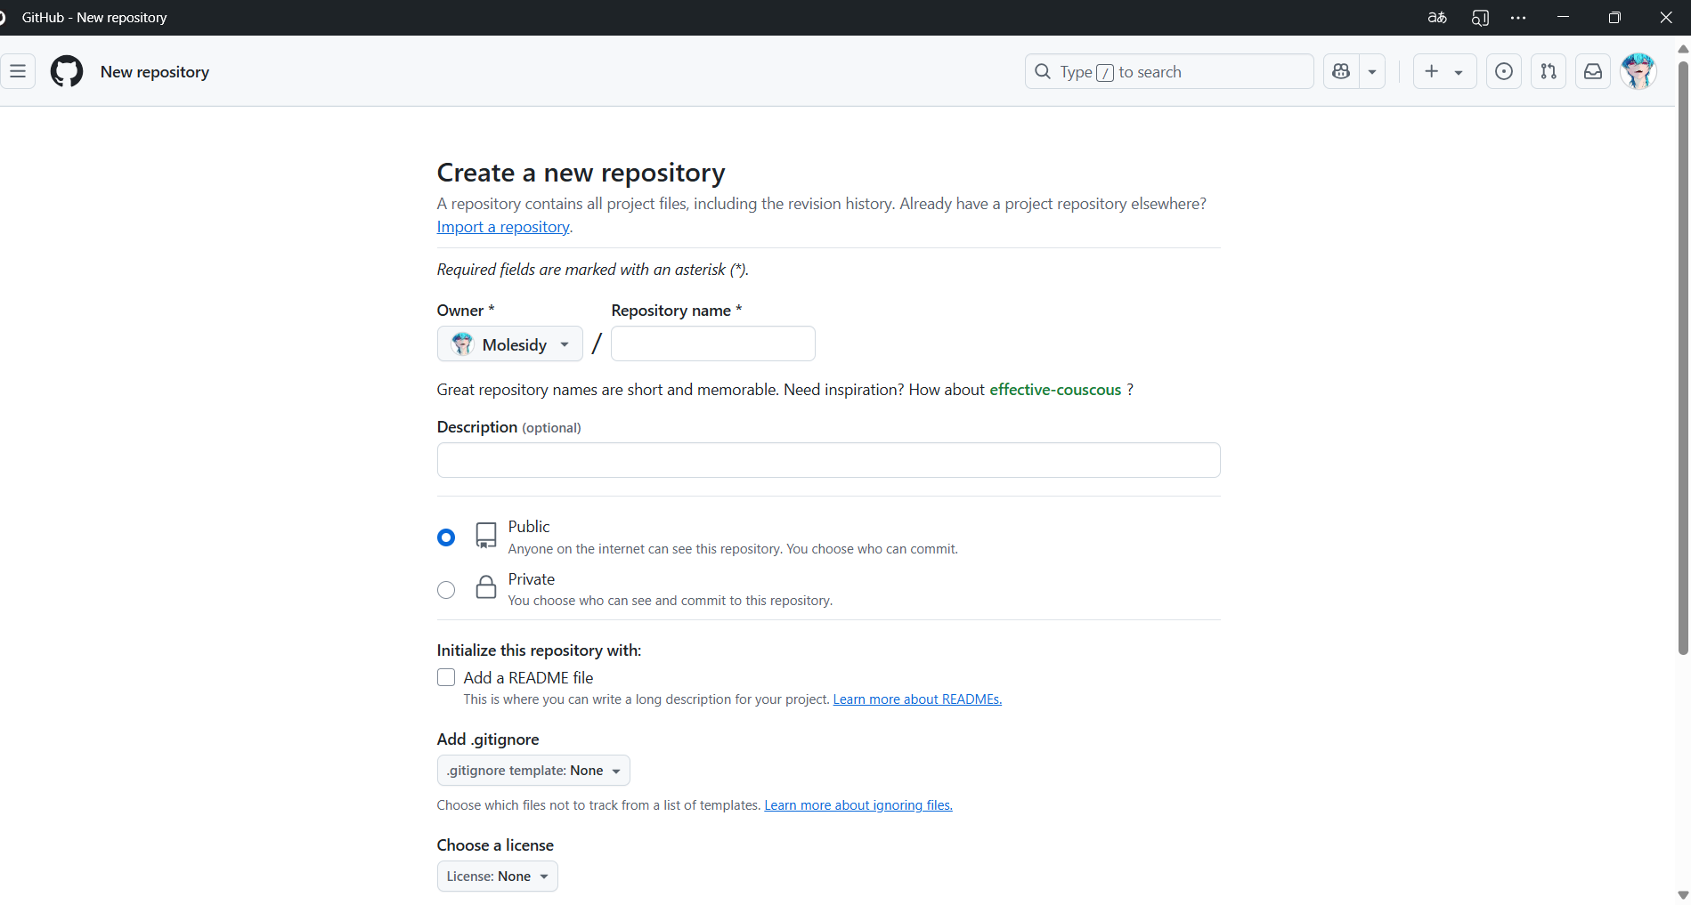Open the notifications inbox icon

pos(1593,71)
